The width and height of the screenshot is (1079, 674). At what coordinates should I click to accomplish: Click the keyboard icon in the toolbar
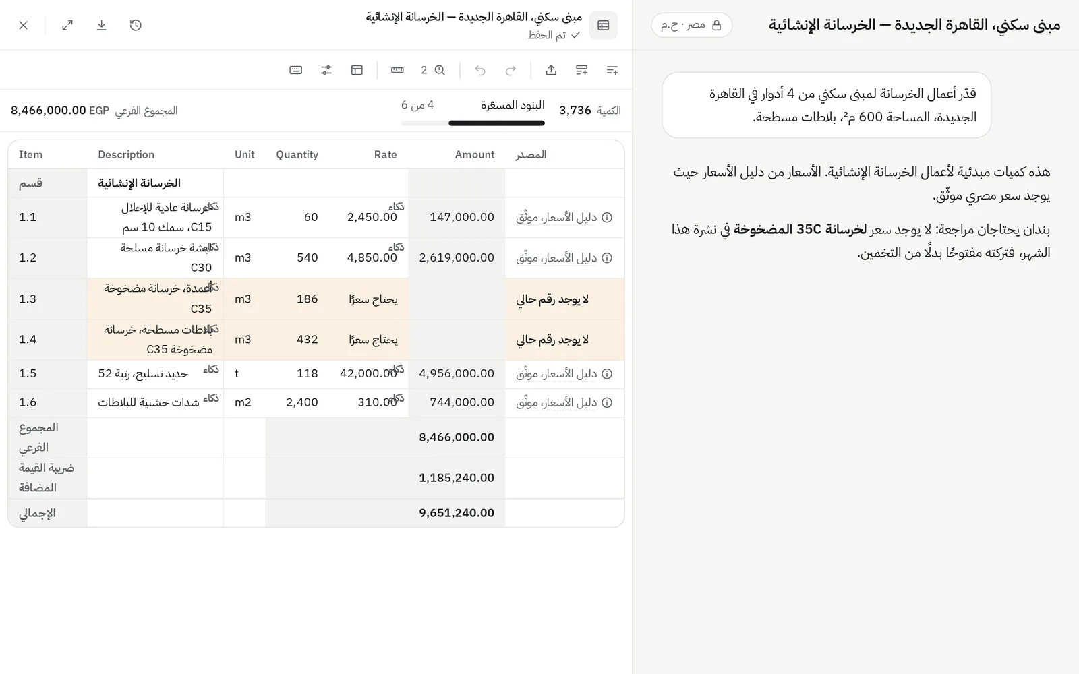click(x=295, y=70)
